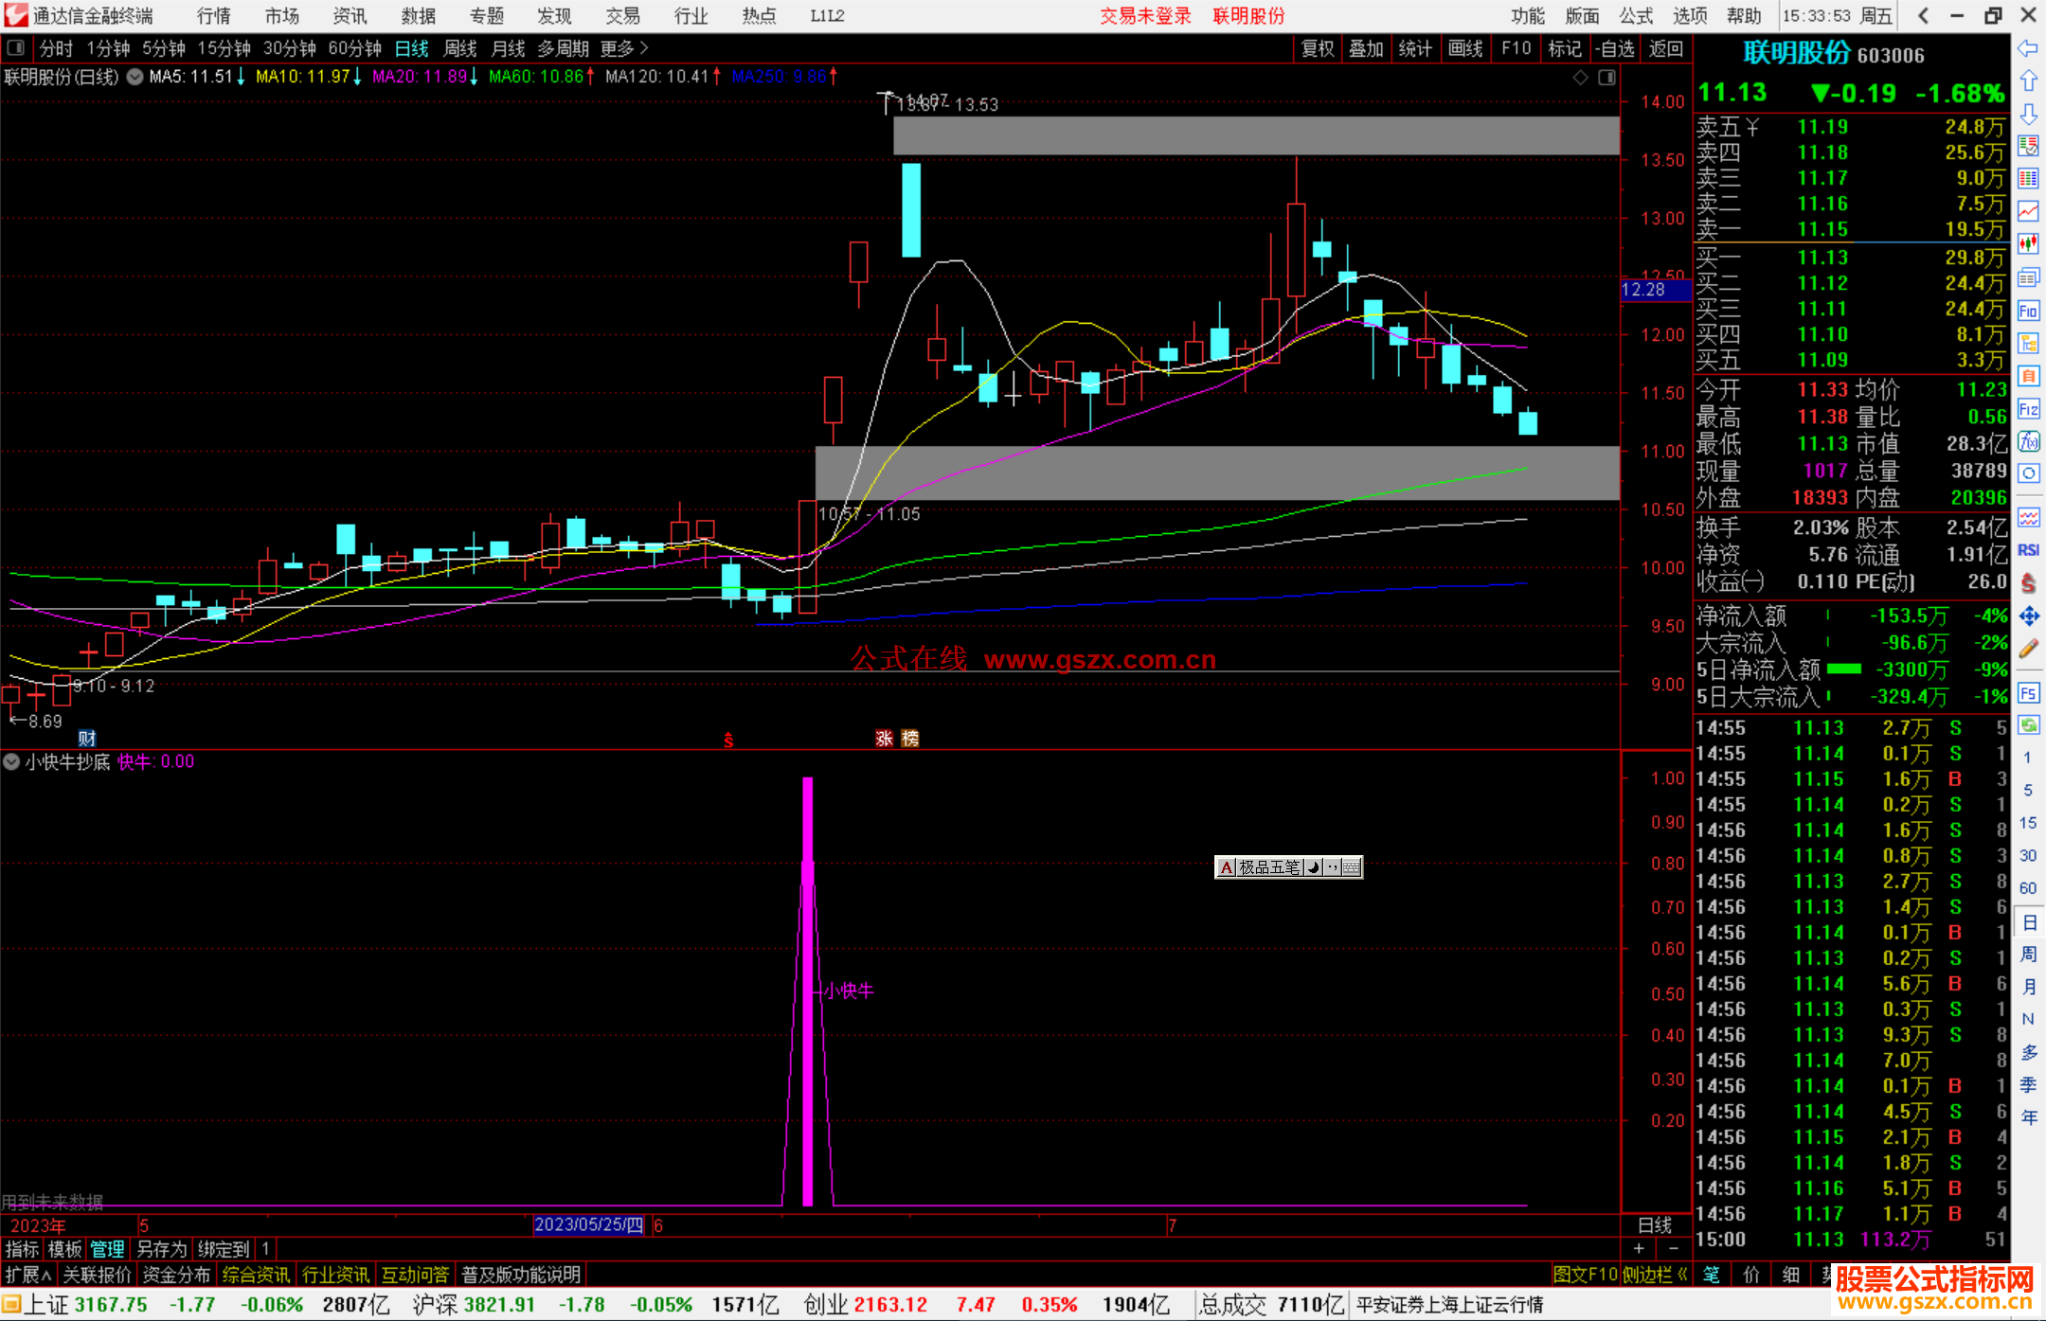Toggle the 小快牛抄底 indicator circle button

tap(11, 761)
